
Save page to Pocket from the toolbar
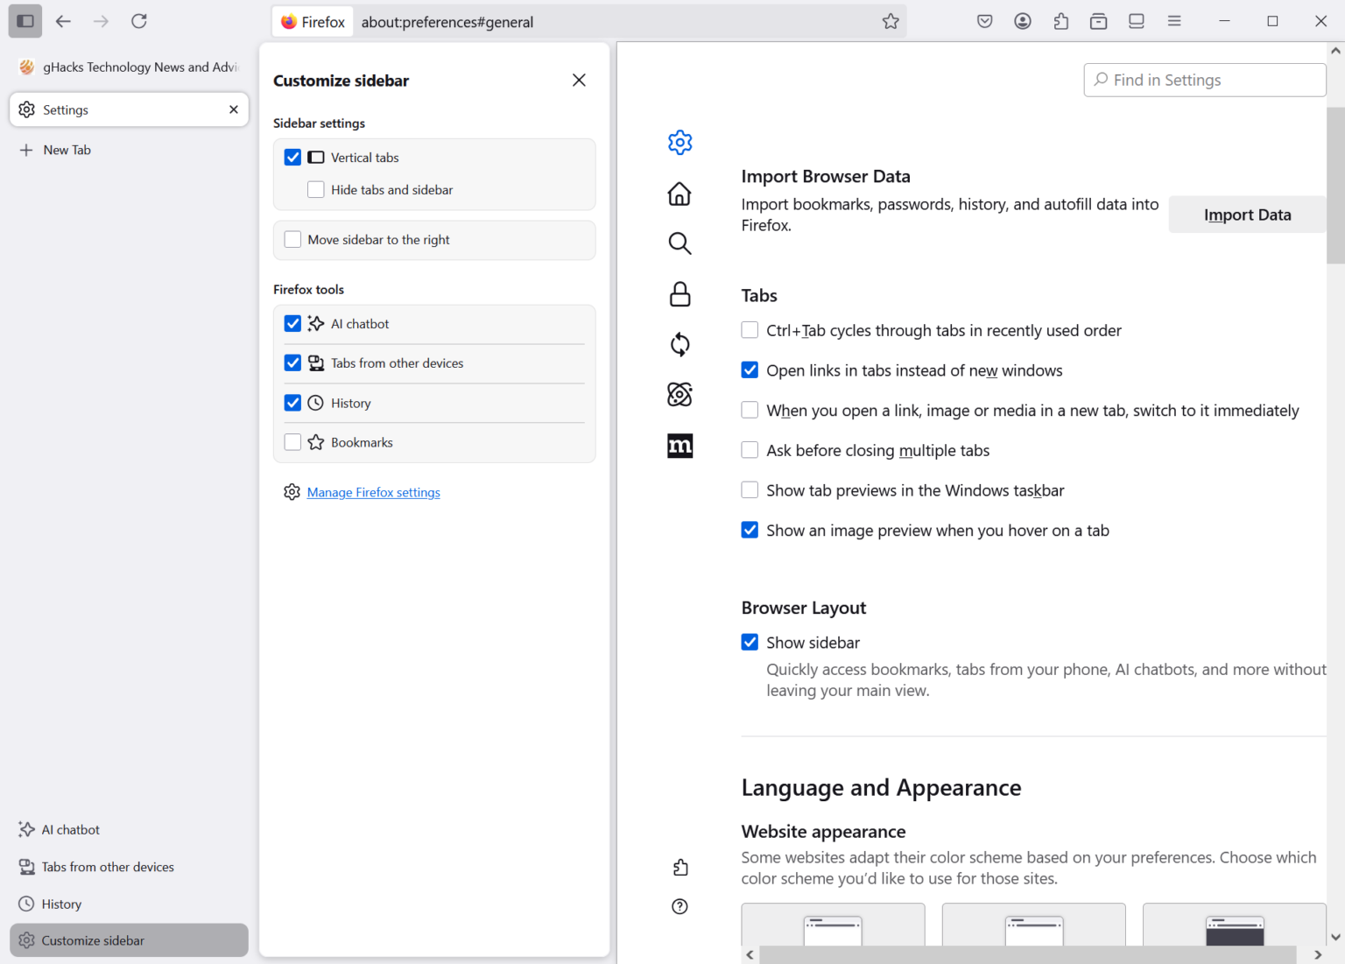(x=984, y=21)
